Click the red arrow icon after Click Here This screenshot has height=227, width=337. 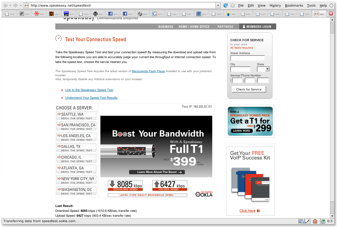[x=258, y=211]
